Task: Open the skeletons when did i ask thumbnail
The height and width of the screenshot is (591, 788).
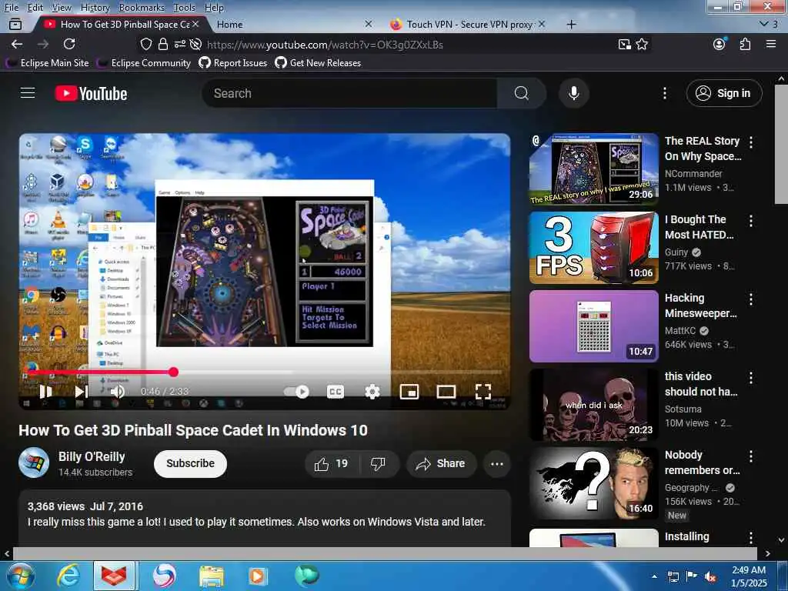Action: [x=594, y=405]
